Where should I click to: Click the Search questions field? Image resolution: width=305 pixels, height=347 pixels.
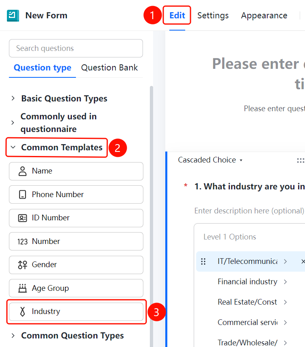click(x=76, y=48)
